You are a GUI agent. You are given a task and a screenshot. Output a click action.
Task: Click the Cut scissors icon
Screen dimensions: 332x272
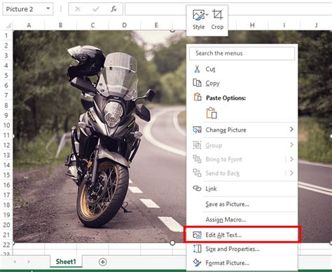click(x=197, y=69)
